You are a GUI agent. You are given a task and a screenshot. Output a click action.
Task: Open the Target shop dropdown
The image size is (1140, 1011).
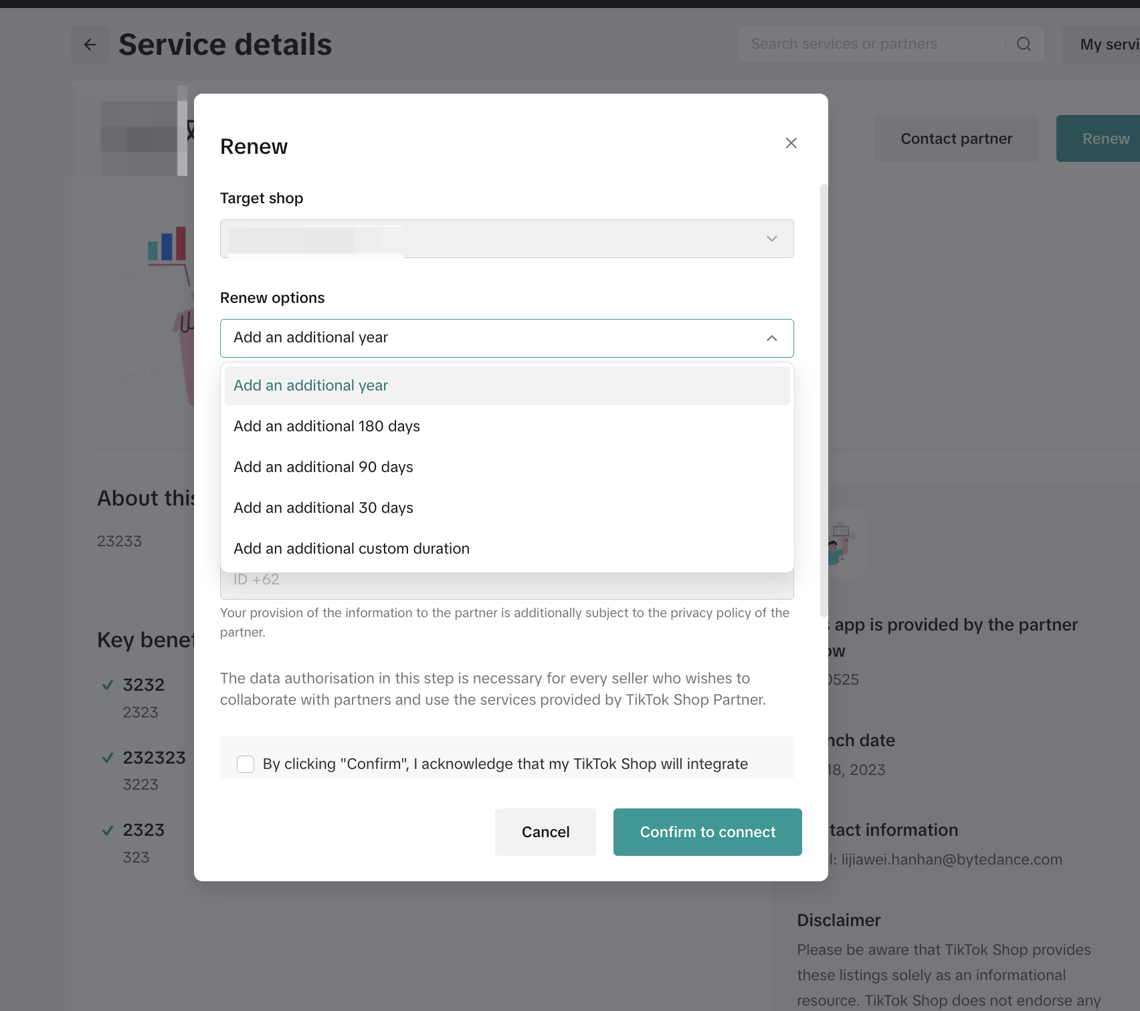tap(506, 239)
